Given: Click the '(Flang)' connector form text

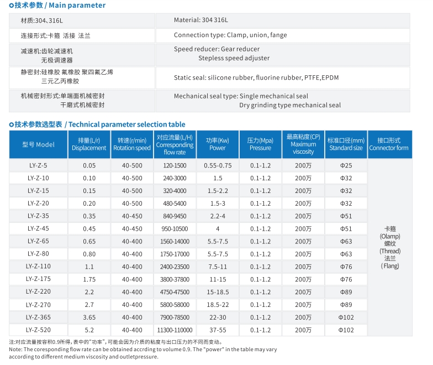Looking at the screenshot, I should tap(390, 266).
